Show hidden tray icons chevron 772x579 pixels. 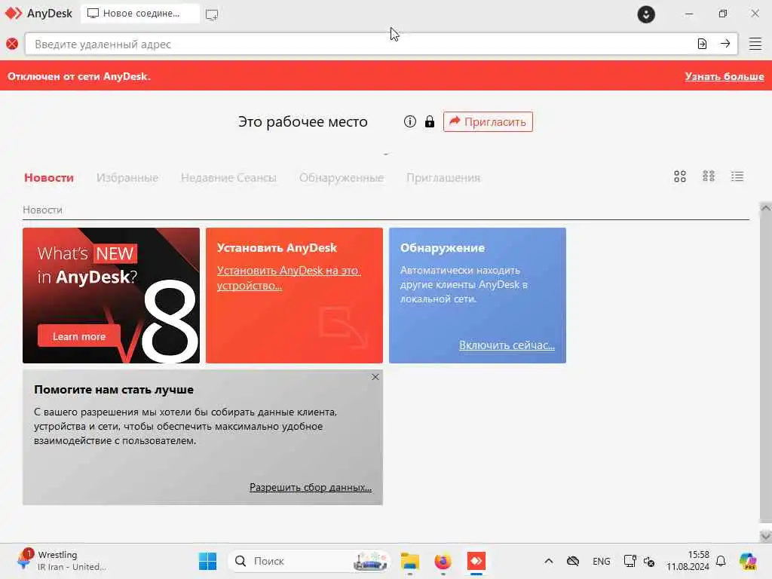click(x=549, y=561)
